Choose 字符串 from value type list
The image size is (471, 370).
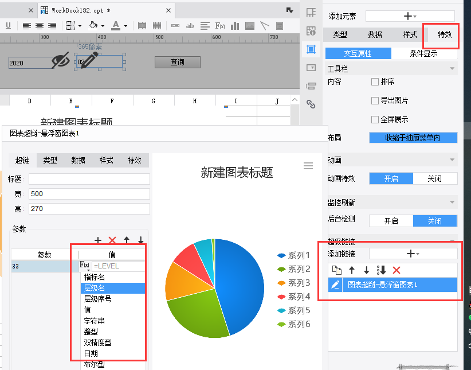coord(113,321)
